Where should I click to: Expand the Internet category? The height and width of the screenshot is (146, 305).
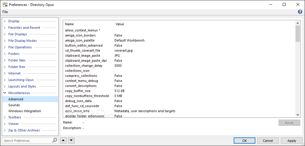click(5, 73)
